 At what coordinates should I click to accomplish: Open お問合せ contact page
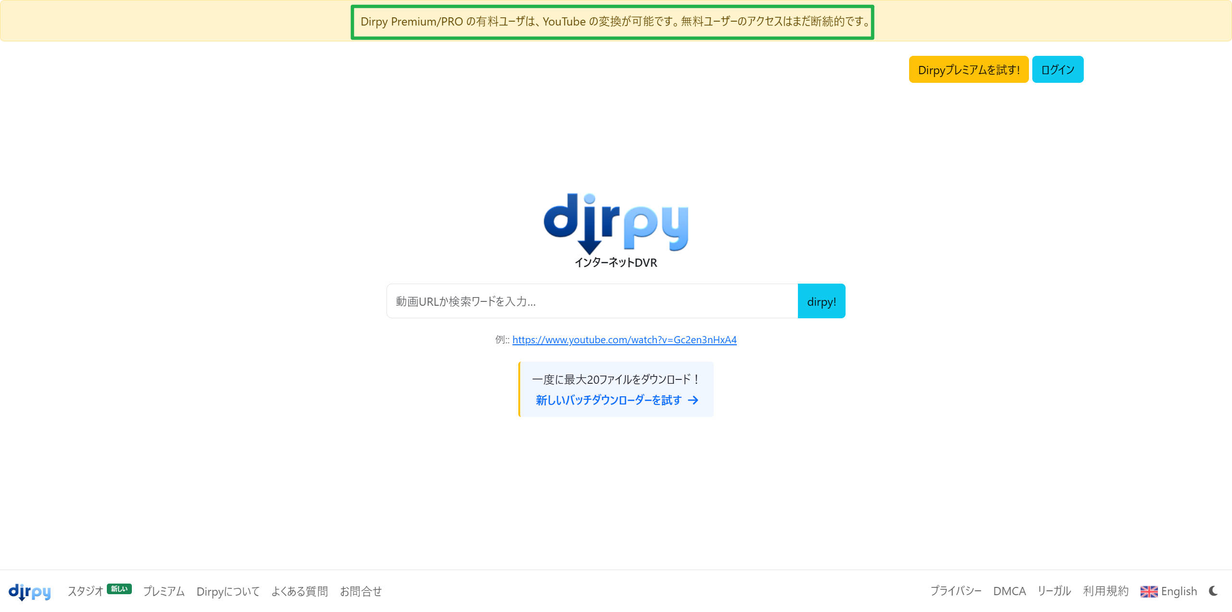pyautogui.click(x=360, y=591)
